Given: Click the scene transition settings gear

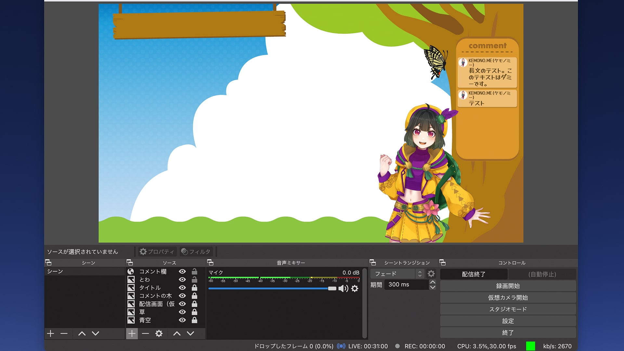Looking at the screenshot, I should [431, 274].
